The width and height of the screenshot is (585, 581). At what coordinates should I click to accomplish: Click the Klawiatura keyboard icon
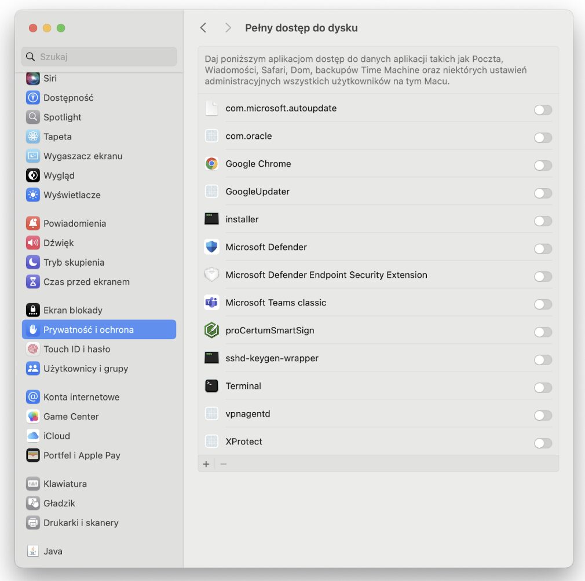click(x=33, y=484)
